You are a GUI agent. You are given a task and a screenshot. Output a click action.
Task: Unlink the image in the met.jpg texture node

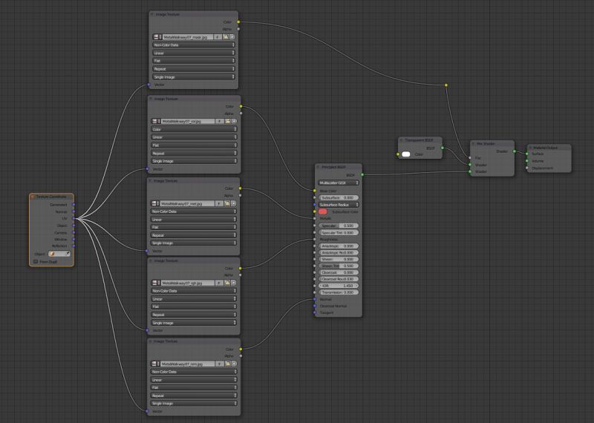click(x=233, y=203)
